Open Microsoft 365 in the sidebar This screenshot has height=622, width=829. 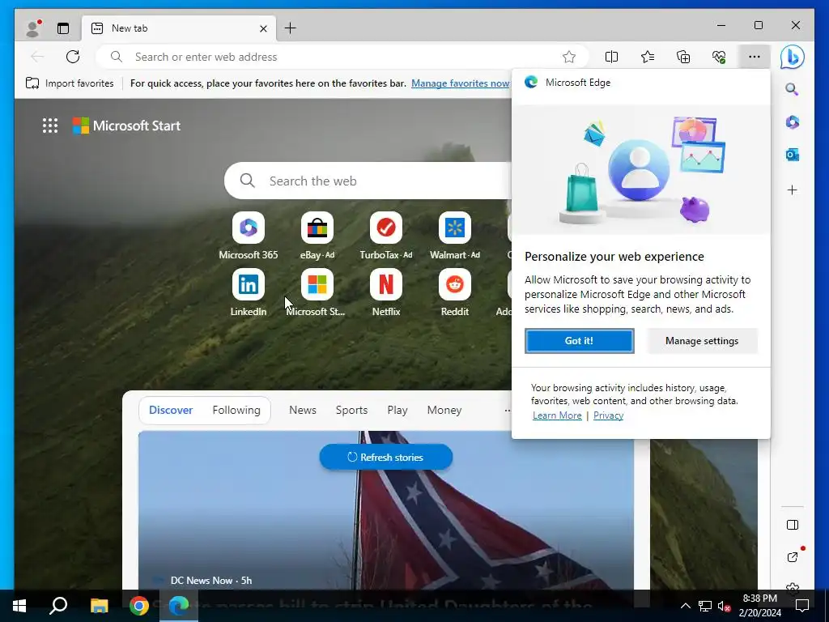click(x=792, y=122)
